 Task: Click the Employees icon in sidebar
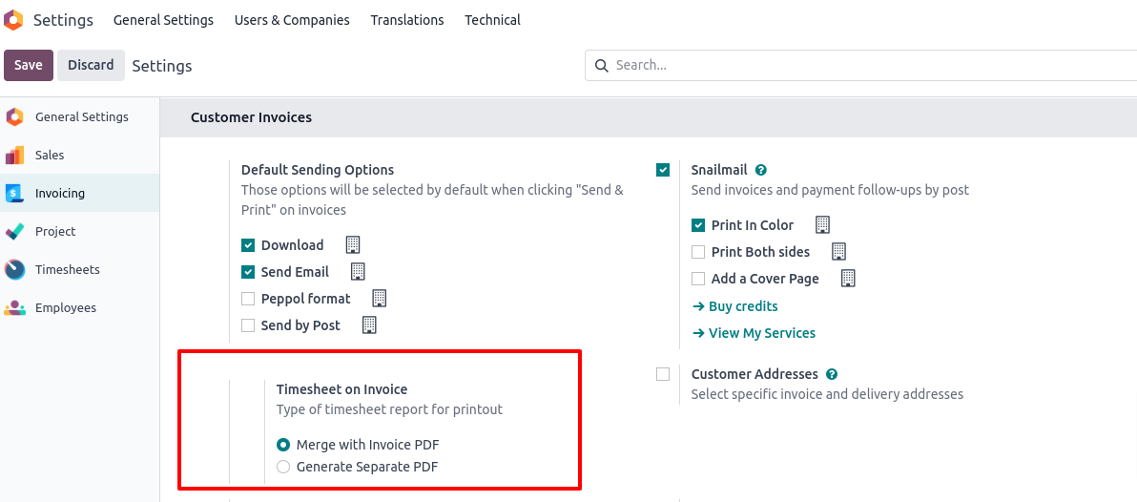15,308
